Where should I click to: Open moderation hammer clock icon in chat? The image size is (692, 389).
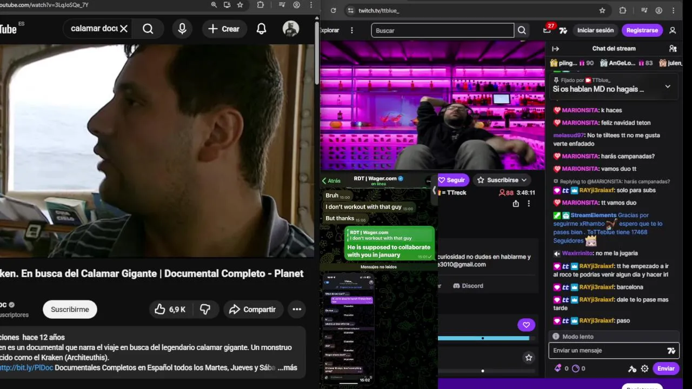(632, 369)
